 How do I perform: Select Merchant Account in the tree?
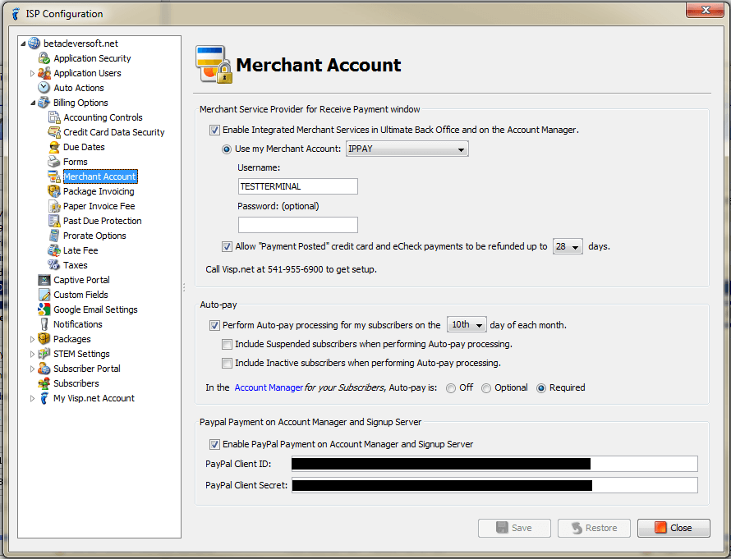[x=99, y=176]
